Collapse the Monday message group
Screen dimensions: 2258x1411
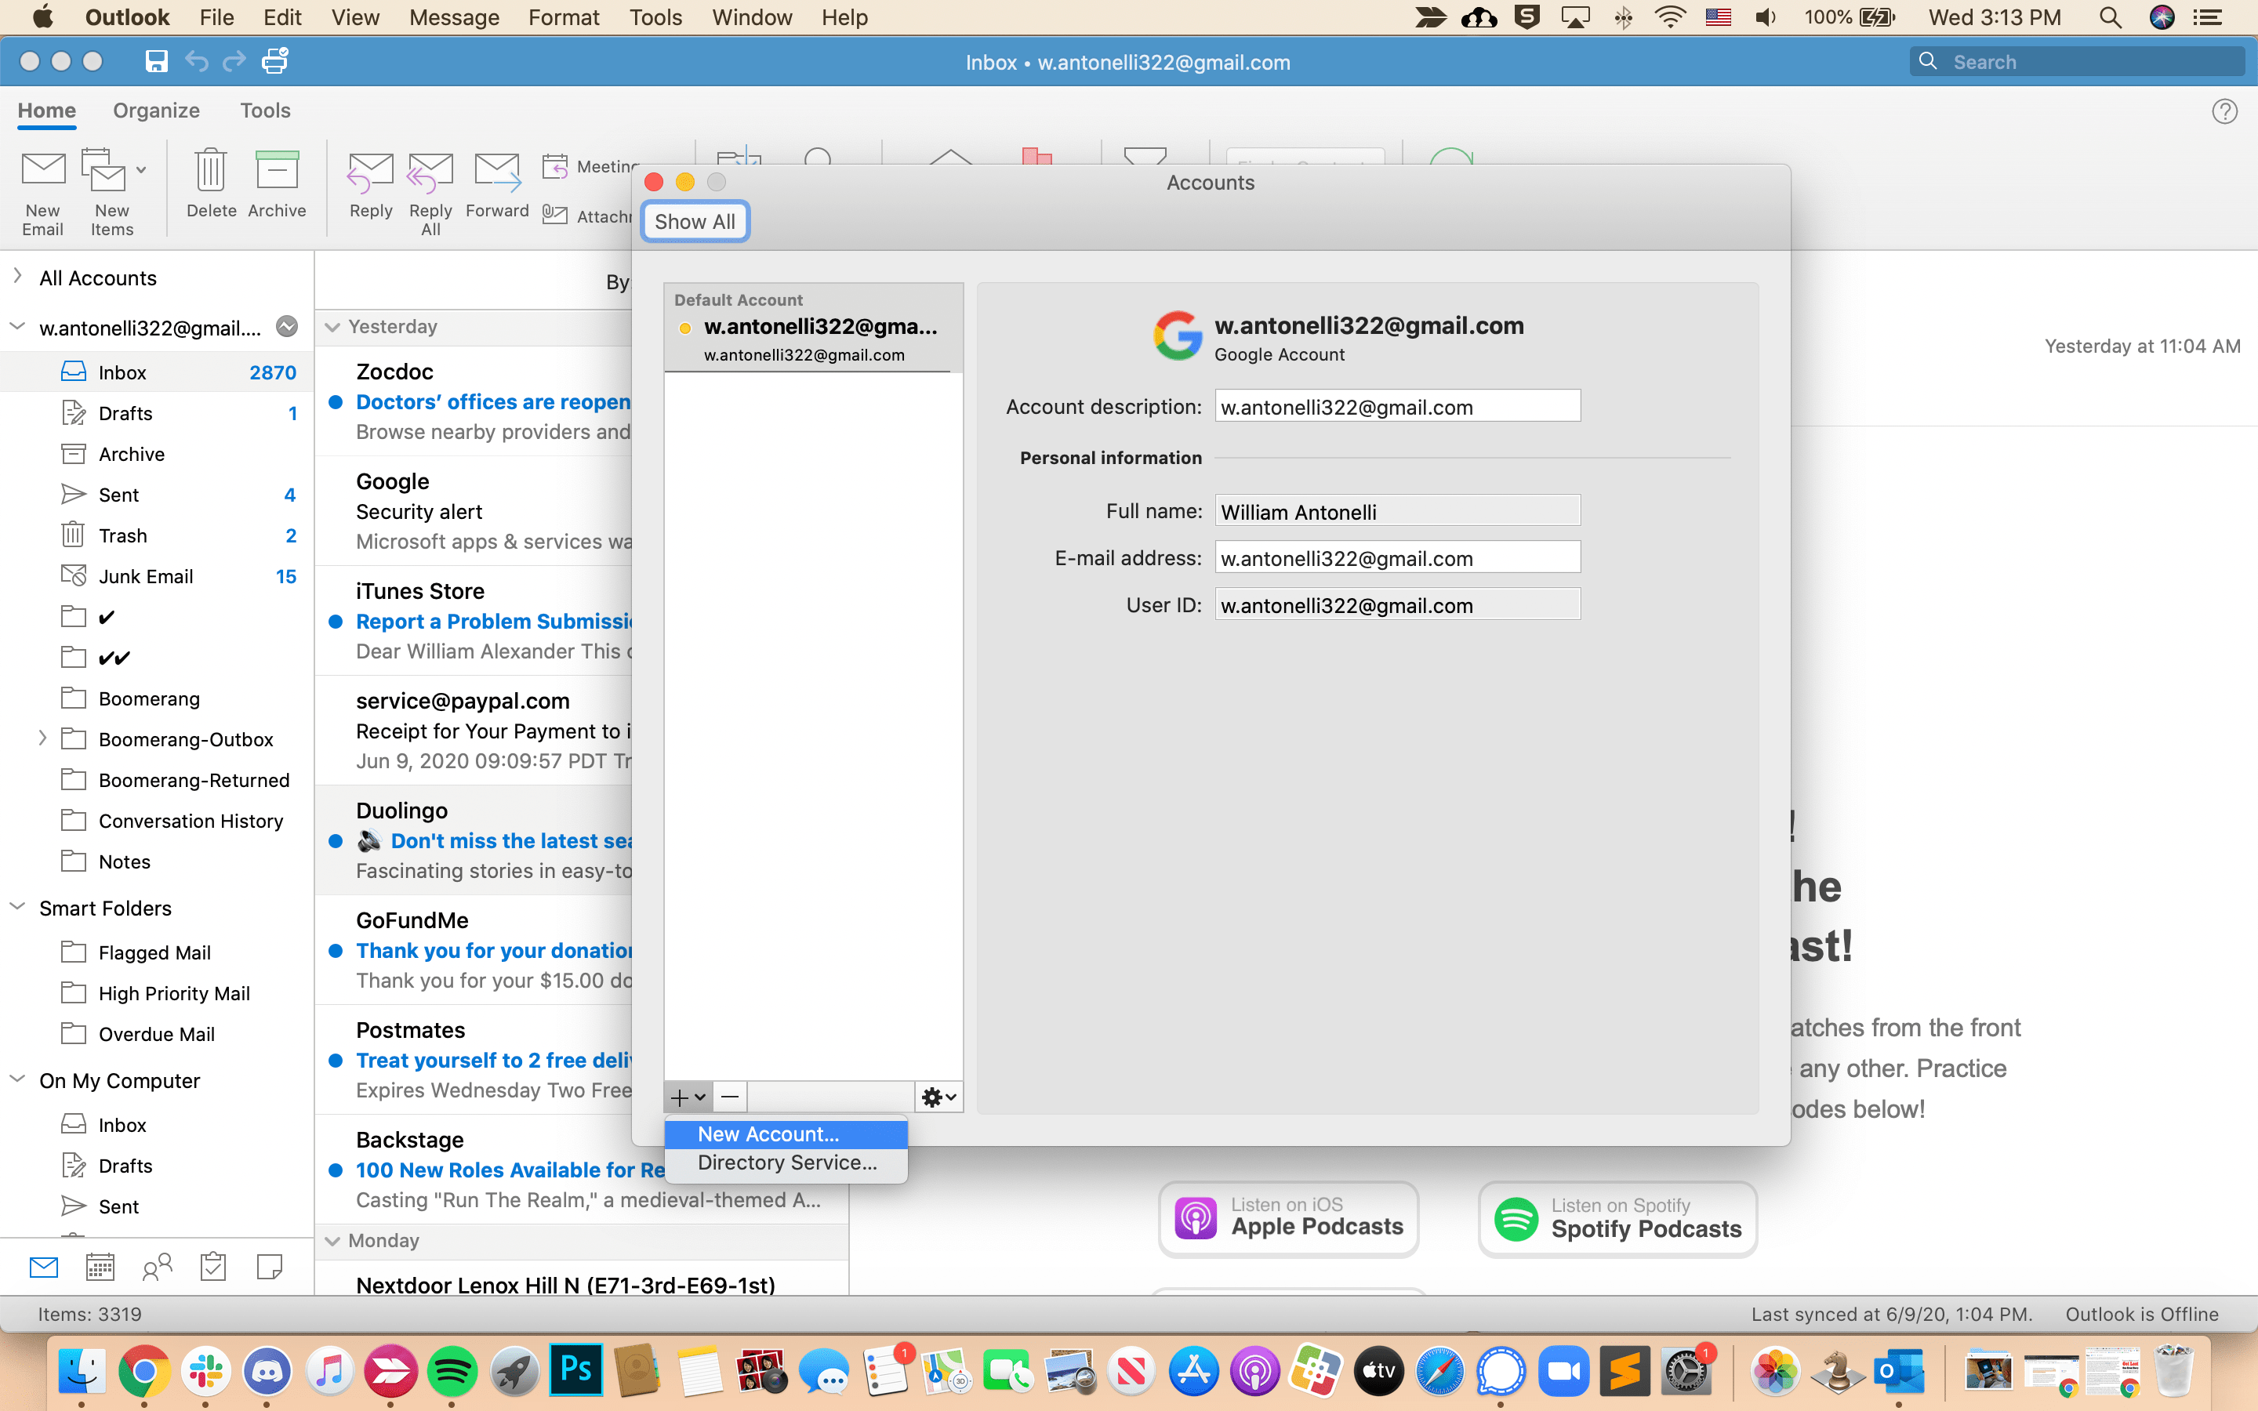pos(332,1240)
